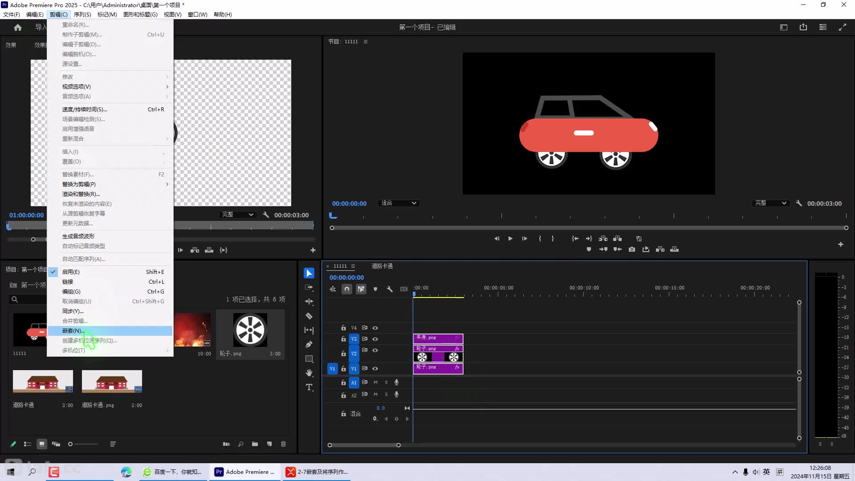The image size is (855, 481).
Task: Open the 序列(S) menu
Action: (82, 14)
